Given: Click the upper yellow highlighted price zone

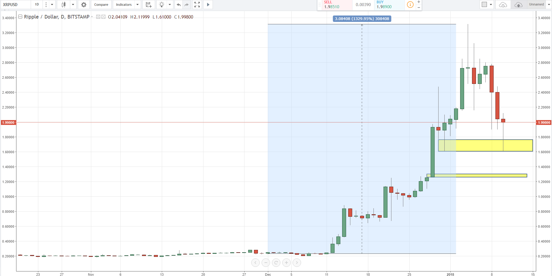Looking at the screenshot, I should pos(485,145).
